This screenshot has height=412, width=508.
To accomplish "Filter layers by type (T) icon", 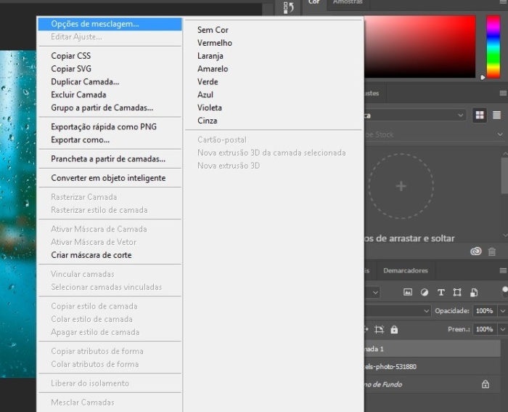I will 441,292.
